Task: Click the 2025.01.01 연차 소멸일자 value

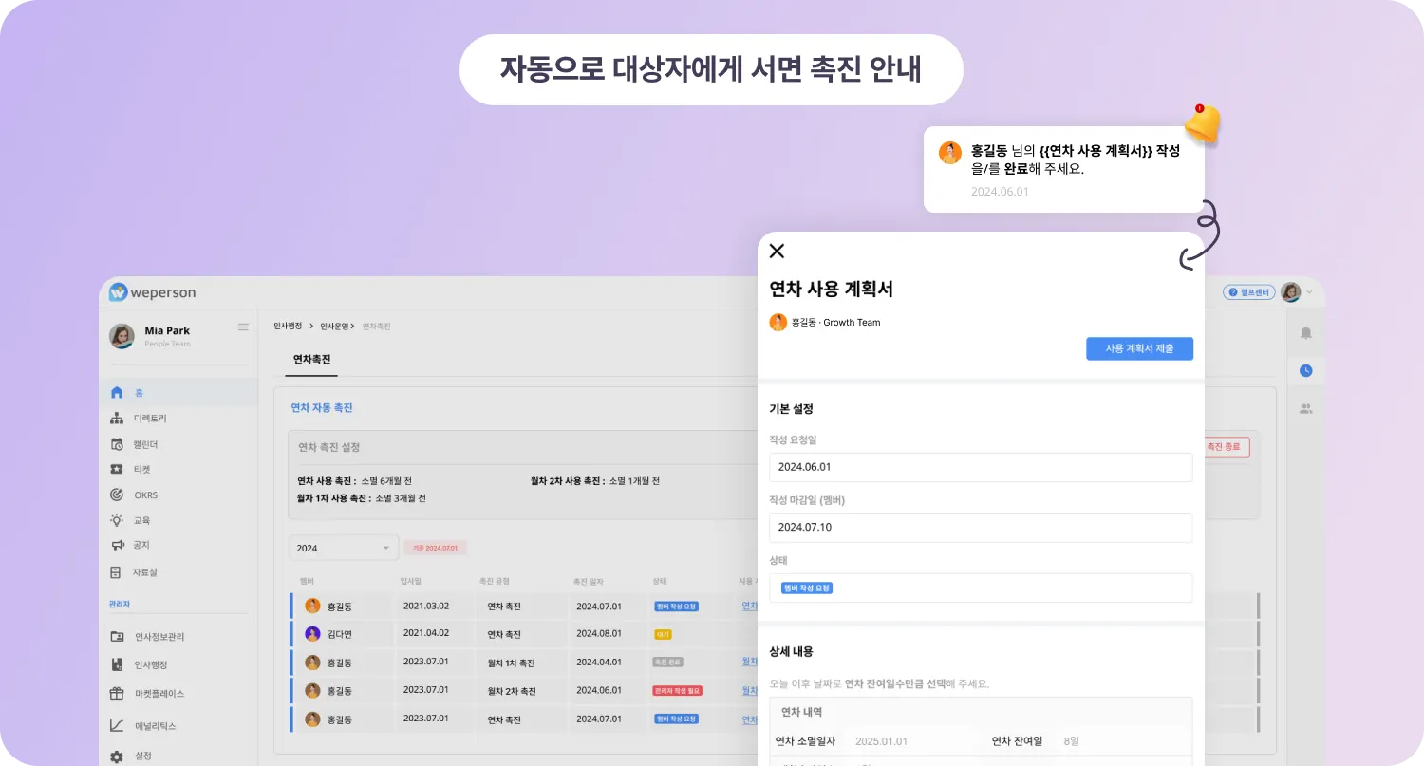Action: pyautogui.click(x=882, y=741)
